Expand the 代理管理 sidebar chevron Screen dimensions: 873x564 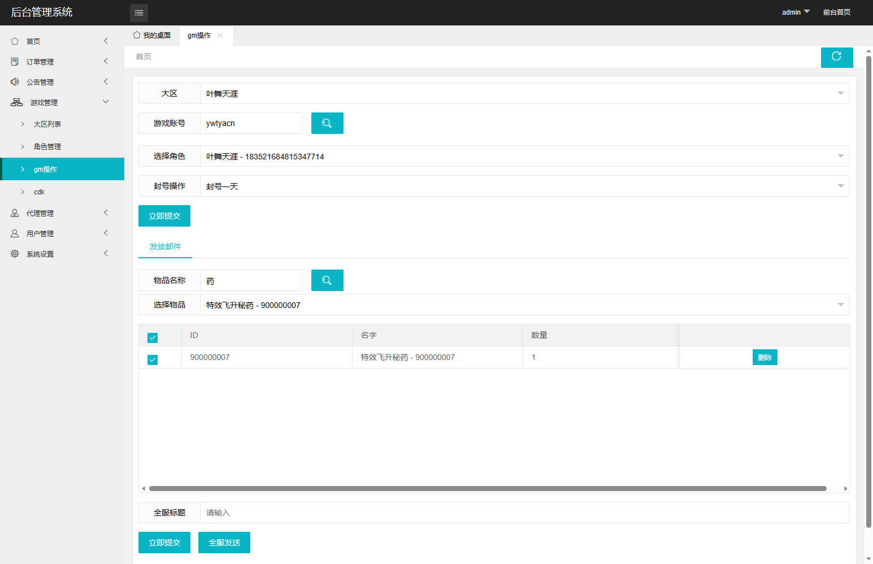click(106, 212)
